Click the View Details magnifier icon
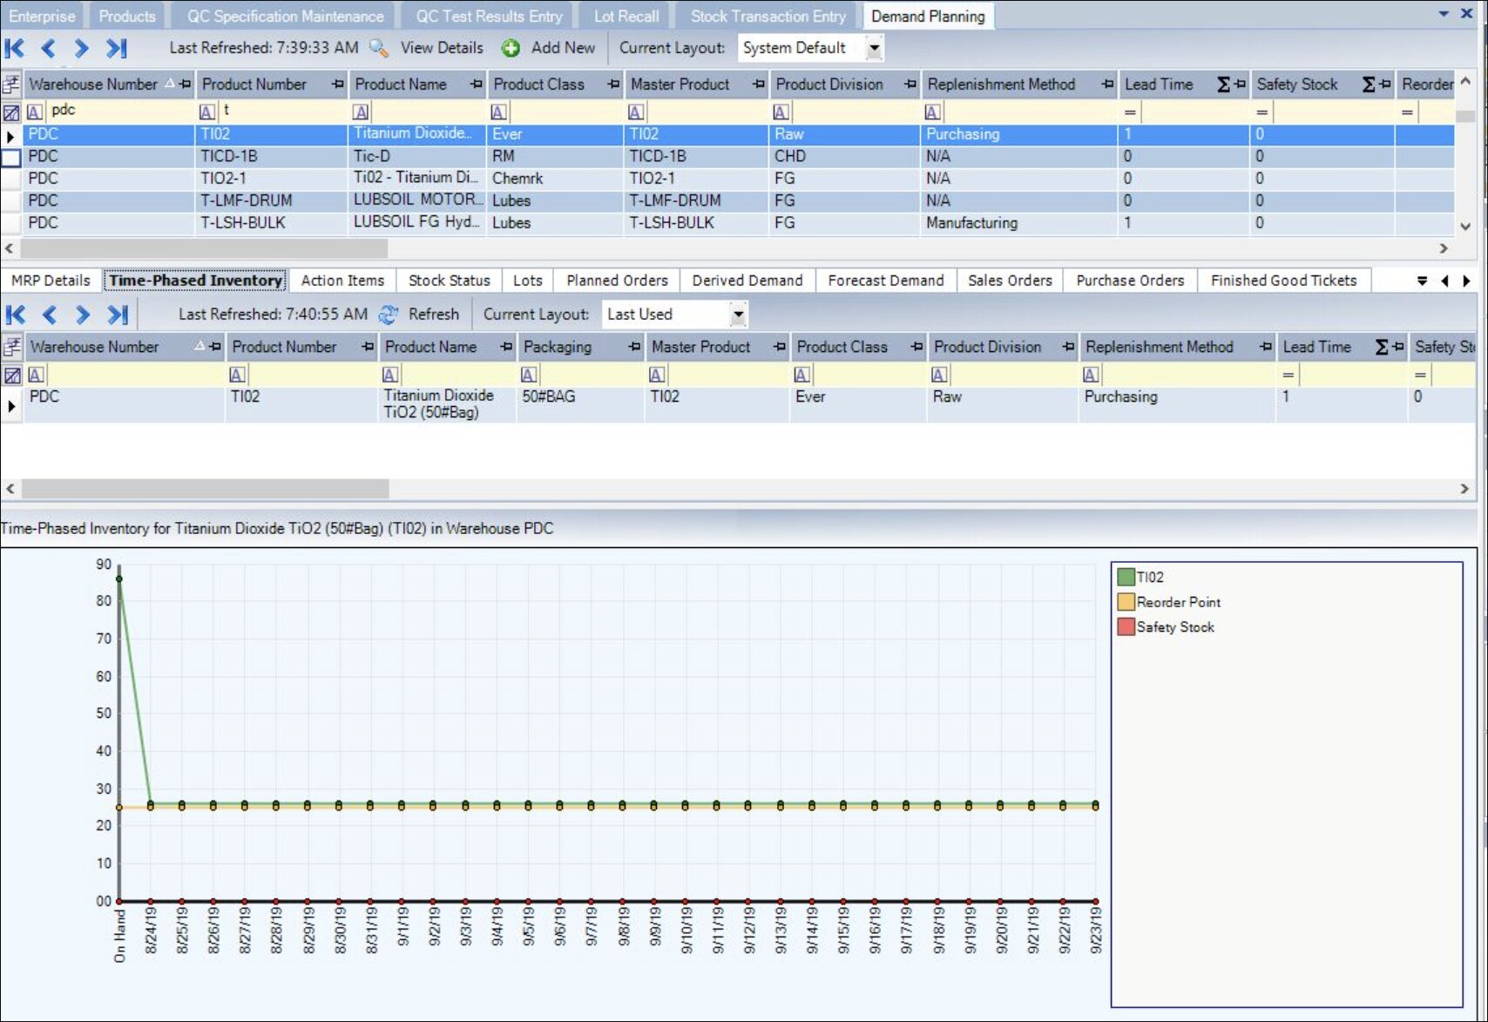 click(x=379, y=49)
